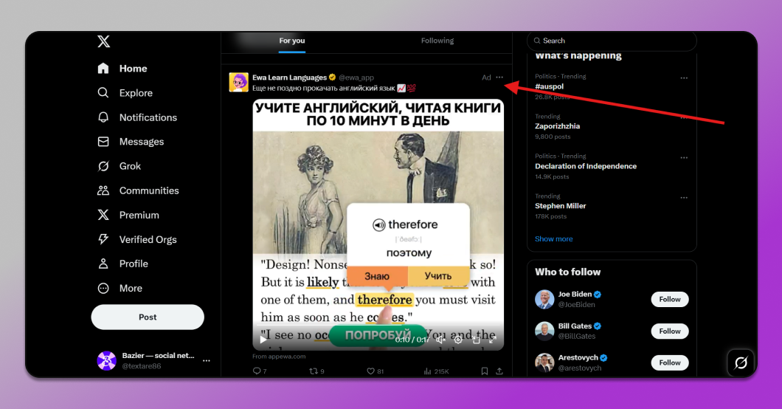Click the search magnifier icon
782x409 pixels.
pos(537,41)
